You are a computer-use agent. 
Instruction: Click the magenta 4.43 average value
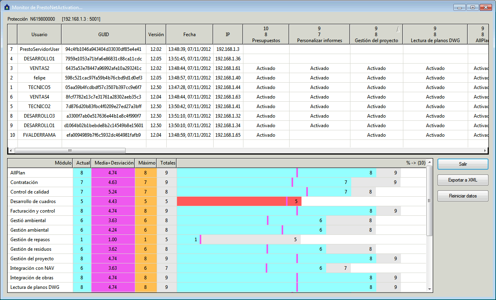pos(113,201)
